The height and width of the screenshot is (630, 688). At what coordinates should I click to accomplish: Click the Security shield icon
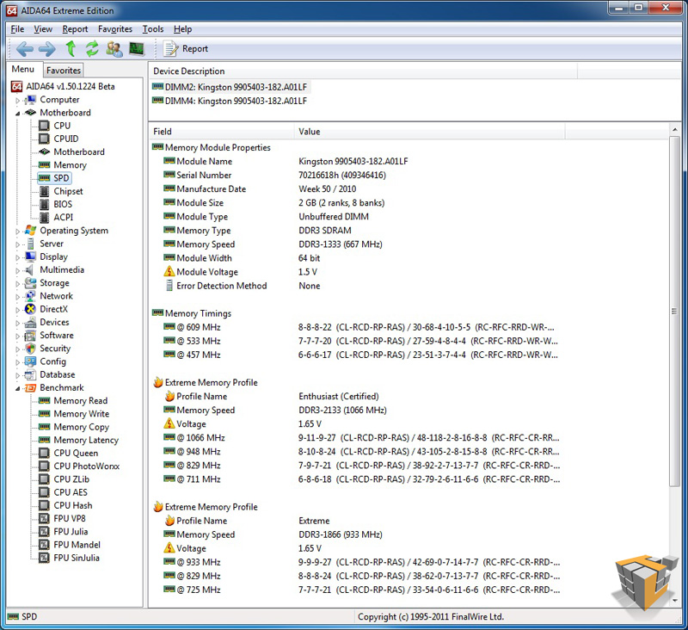coord(30,349)
